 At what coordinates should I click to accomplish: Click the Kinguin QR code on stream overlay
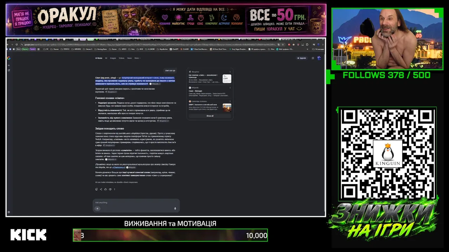point(387,154)
